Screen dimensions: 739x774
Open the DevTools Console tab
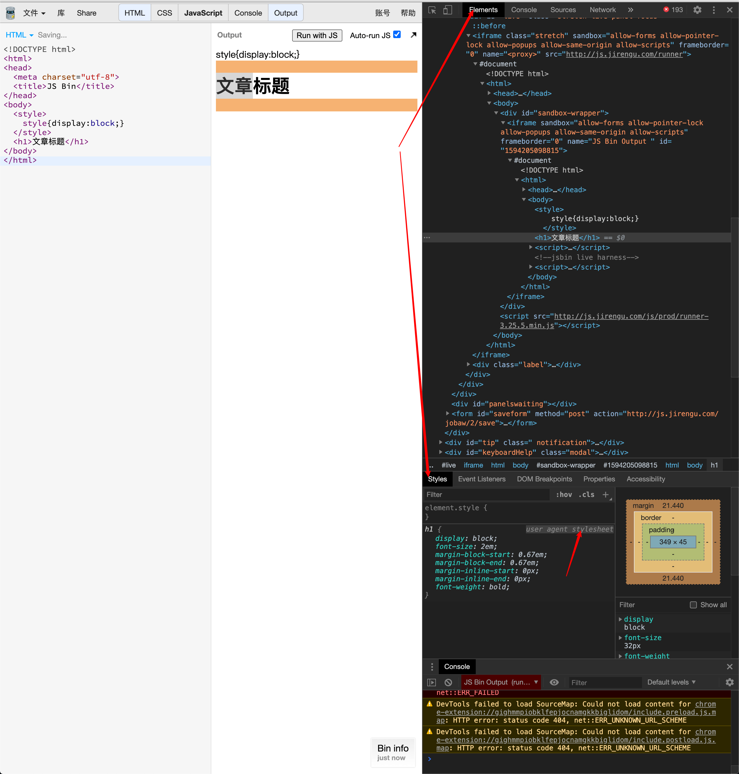524,10
